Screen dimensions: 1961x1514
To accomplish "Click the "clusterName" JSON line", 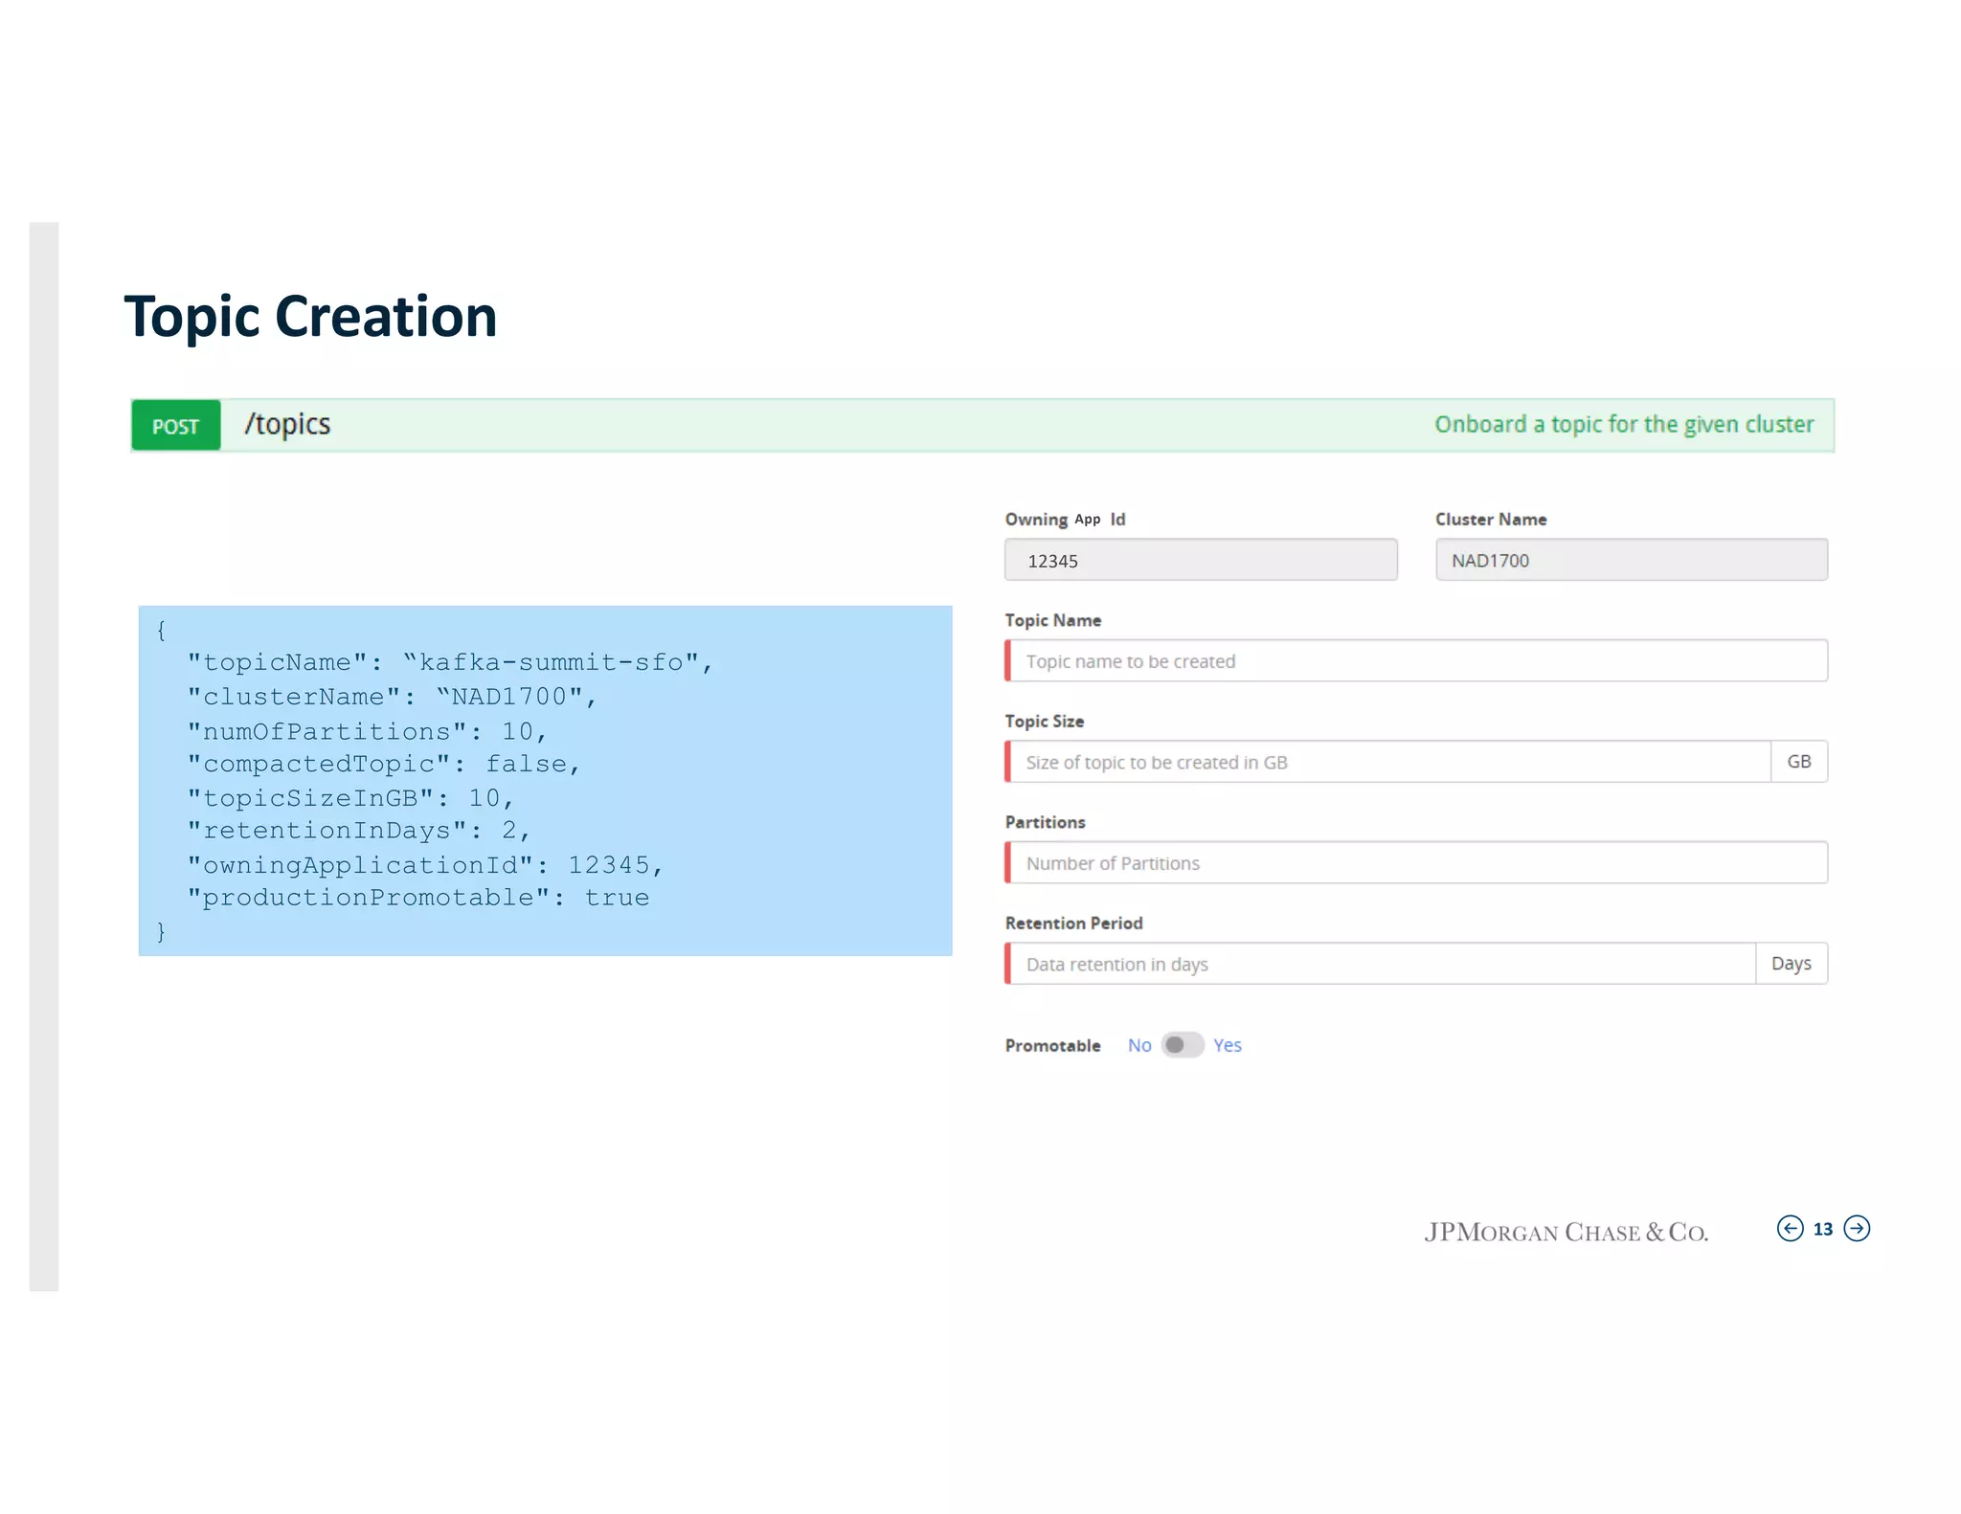I will (x=392, y=697).
